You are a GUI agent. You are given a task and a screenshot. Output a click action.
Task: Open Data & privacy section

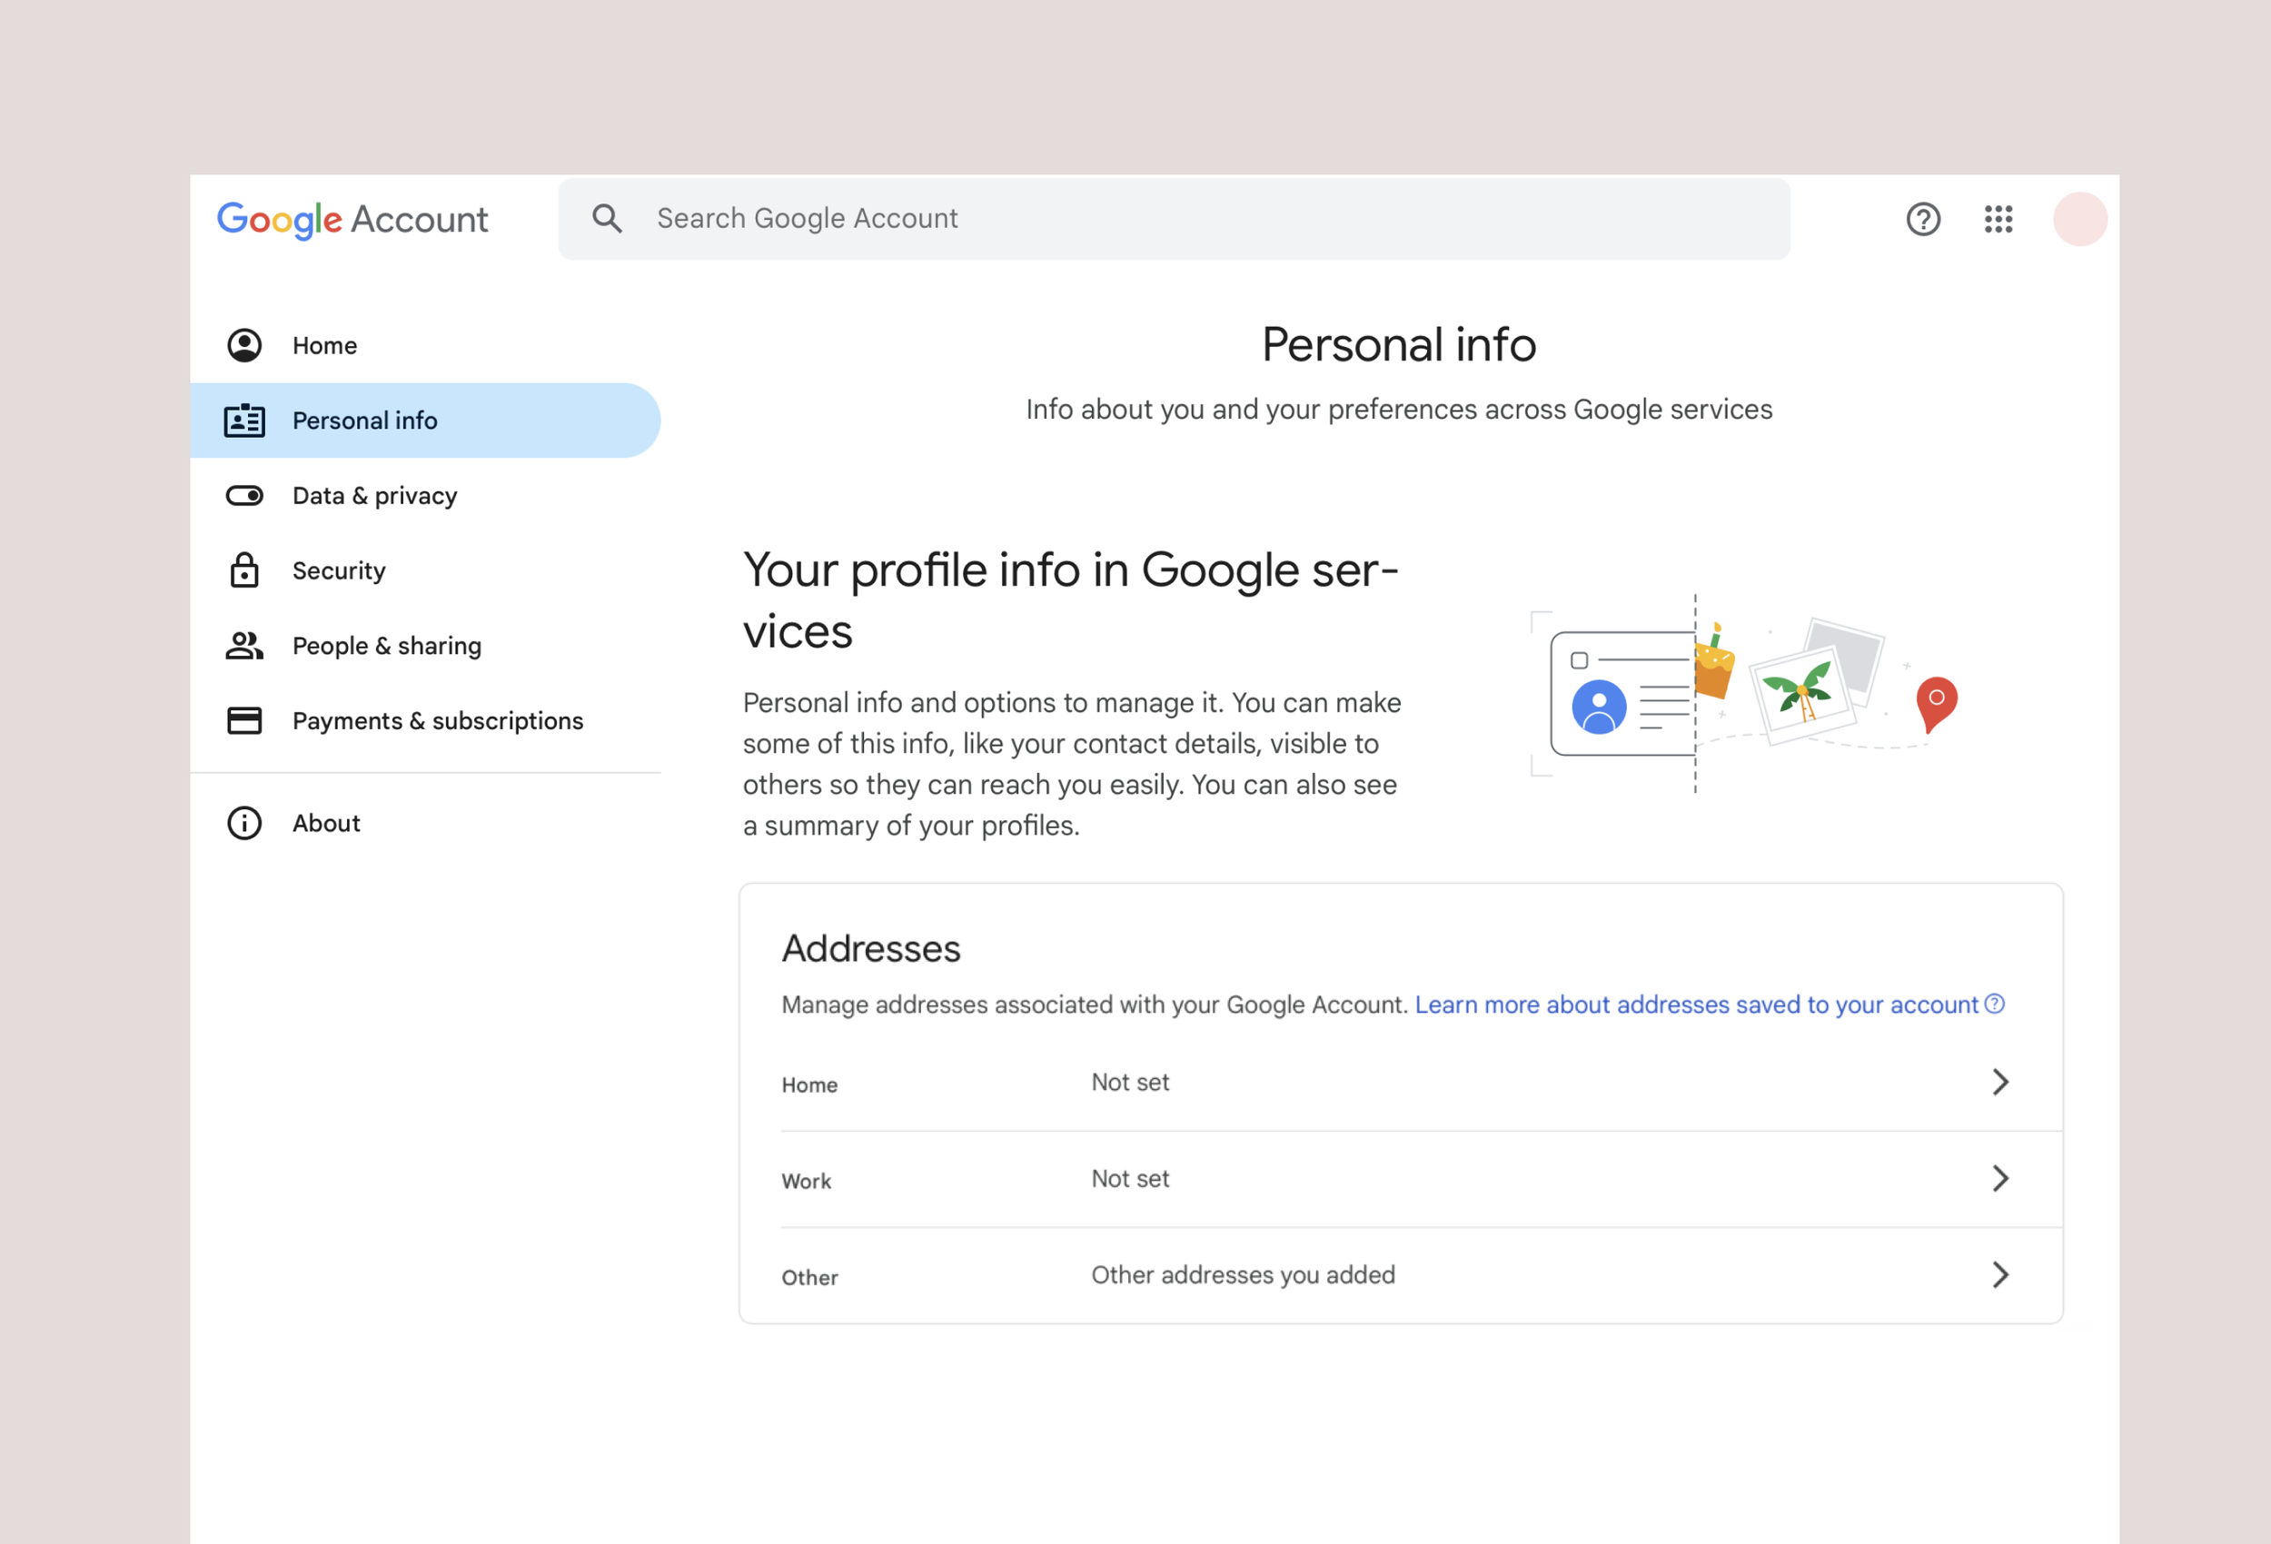coord(425,496)
